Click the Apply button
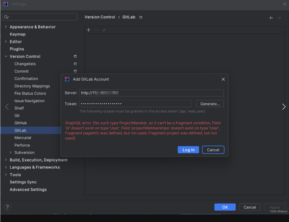The width and height of the screenshot is (289, 222). [275, 207]
